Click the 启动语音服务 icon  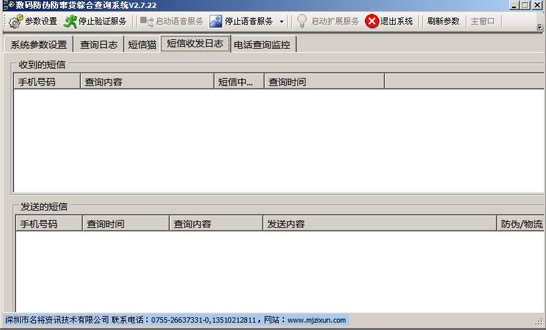[146, 21]
